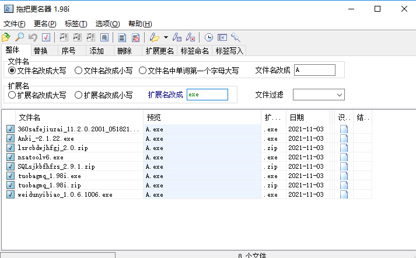Click the open folder toolbar icon

pos(6,37)
